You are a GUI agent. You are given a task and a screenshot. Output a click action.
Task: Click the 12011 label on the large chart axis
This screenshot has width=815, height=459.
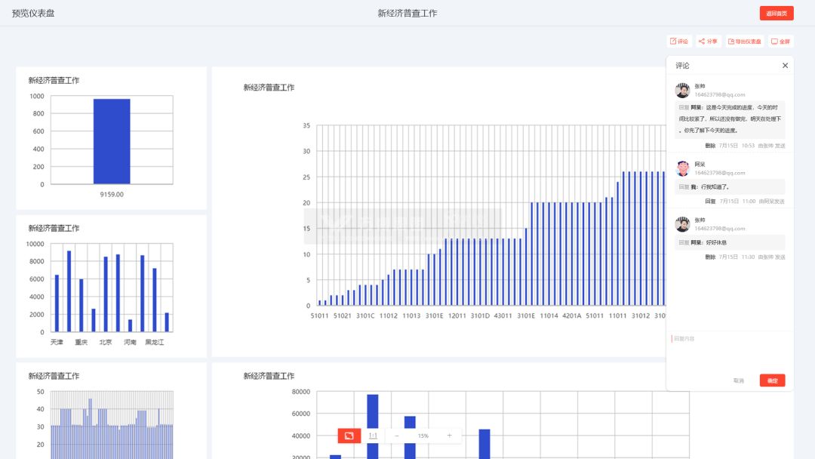[457, 316]
